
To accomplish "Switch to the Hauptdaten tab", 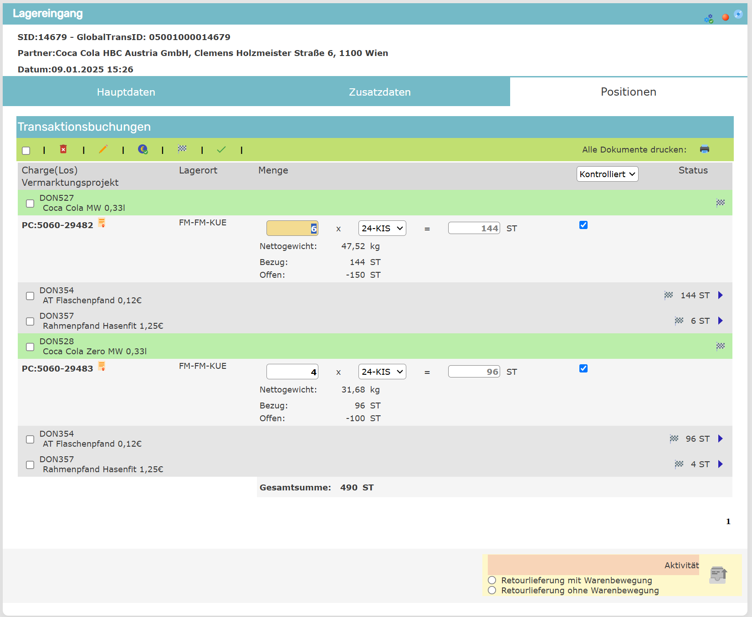I will tap(126, 92).
